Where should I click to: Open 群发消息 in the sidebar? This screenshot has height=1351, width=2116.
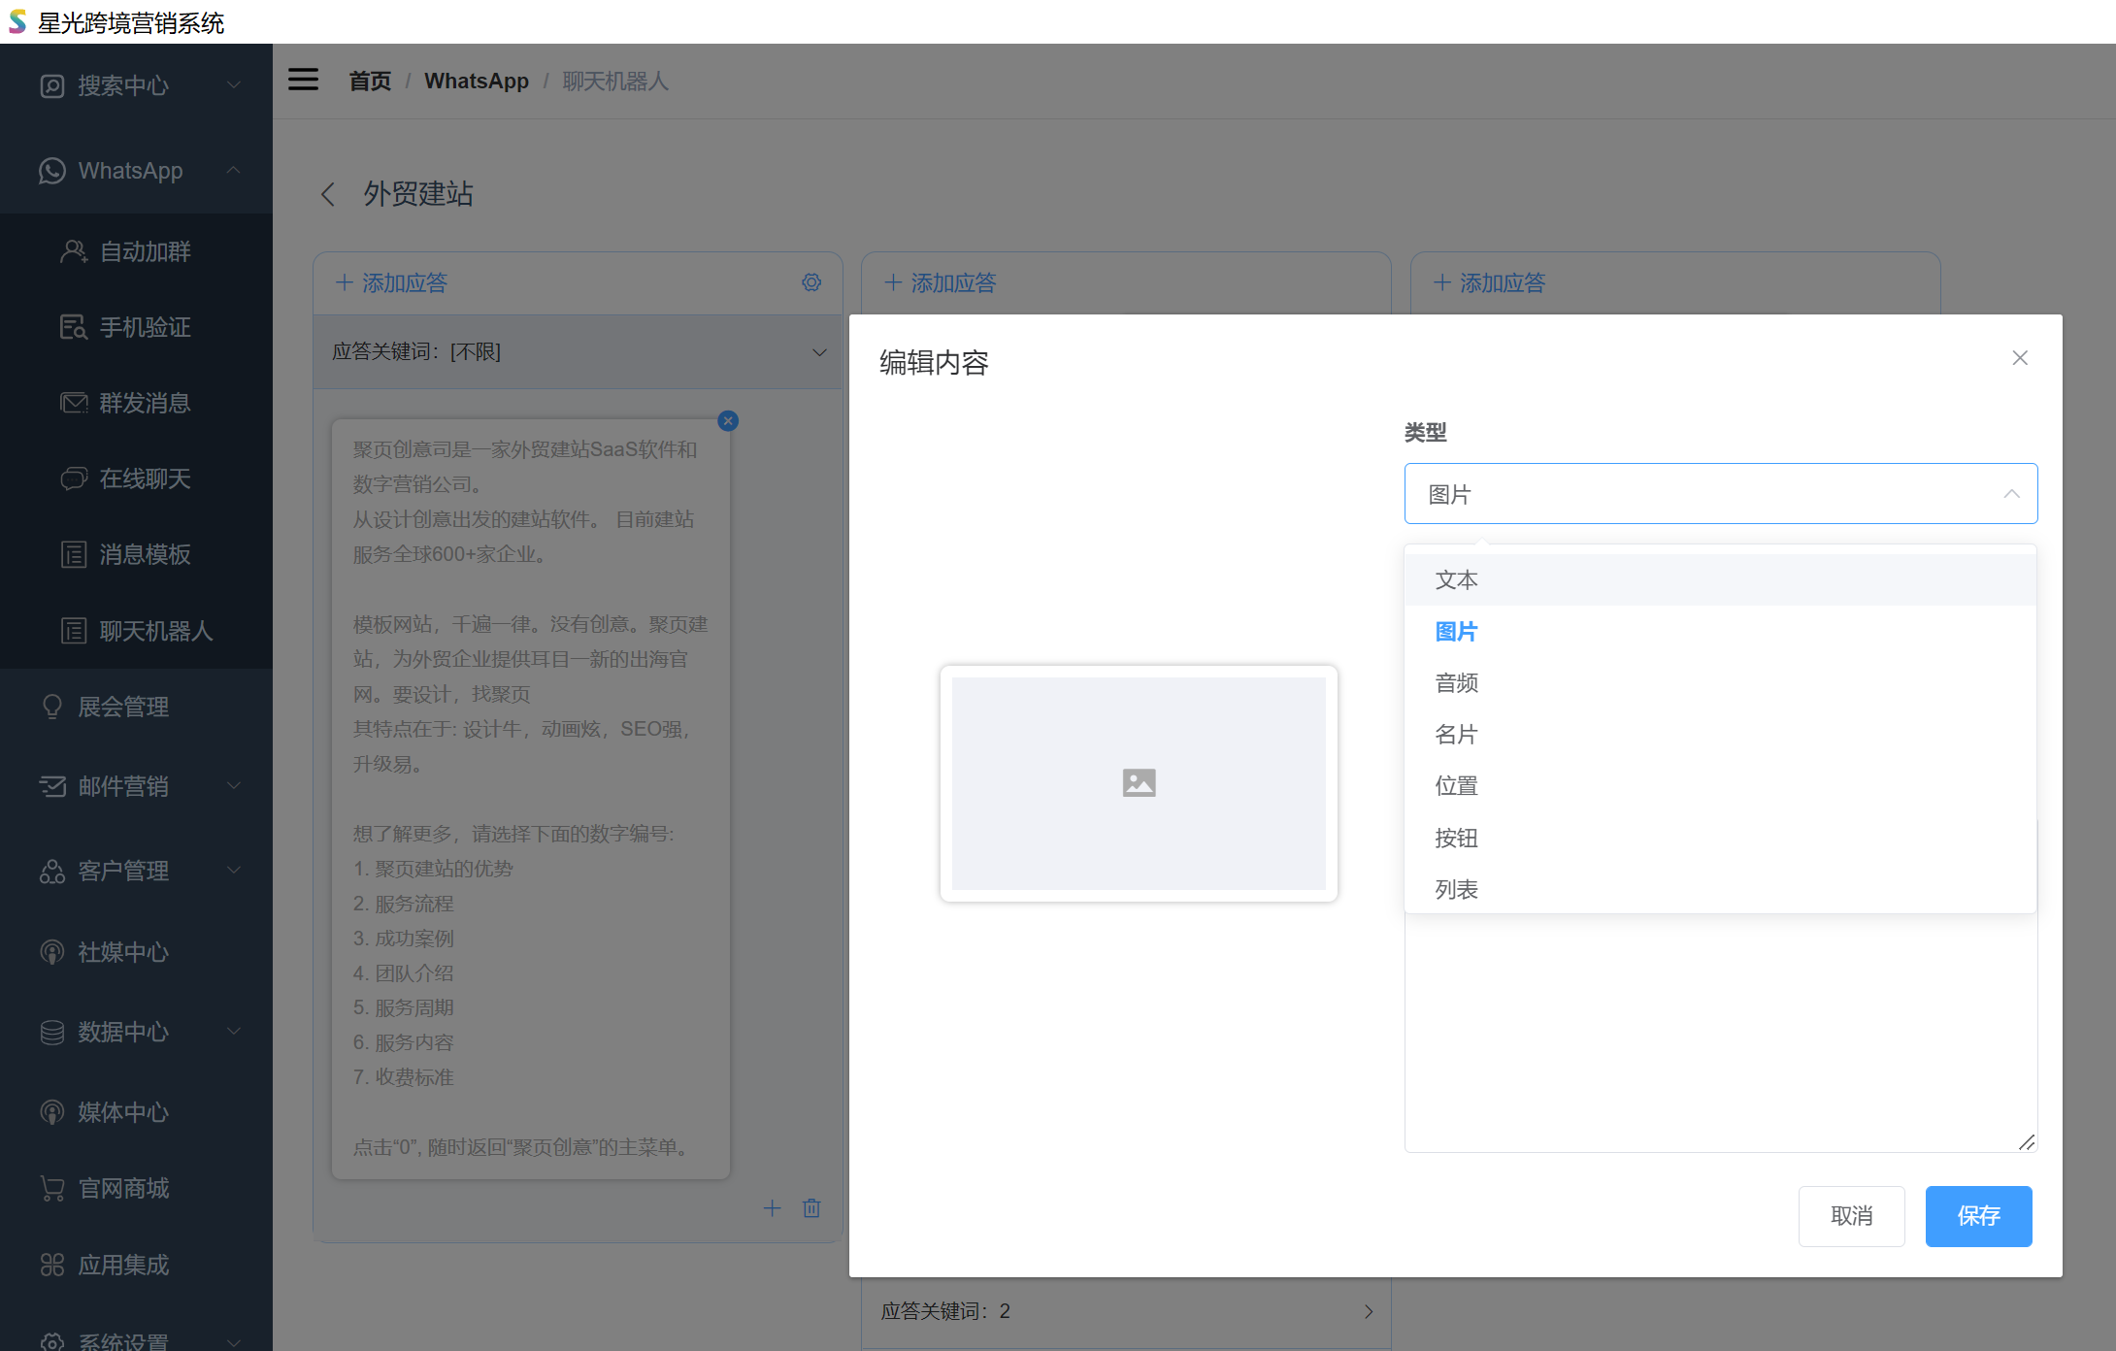(145, 403)
